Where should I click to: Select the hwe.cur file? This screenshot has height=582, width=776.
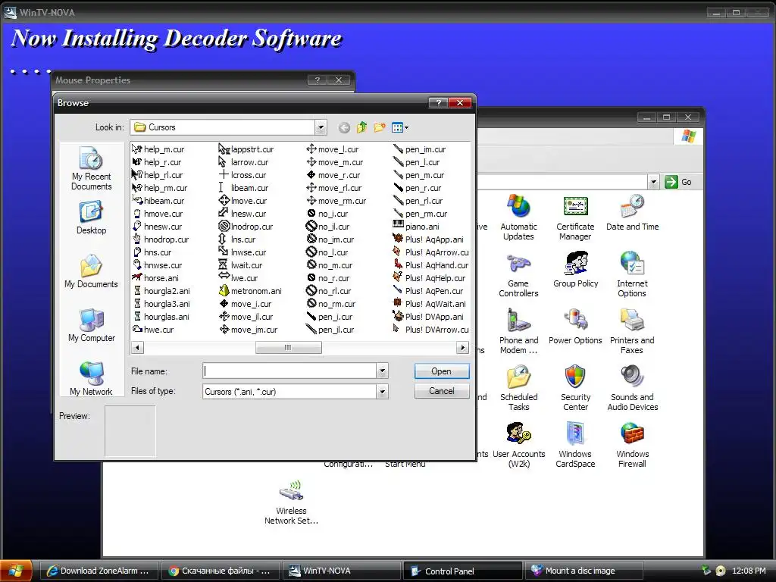point(153,330)
